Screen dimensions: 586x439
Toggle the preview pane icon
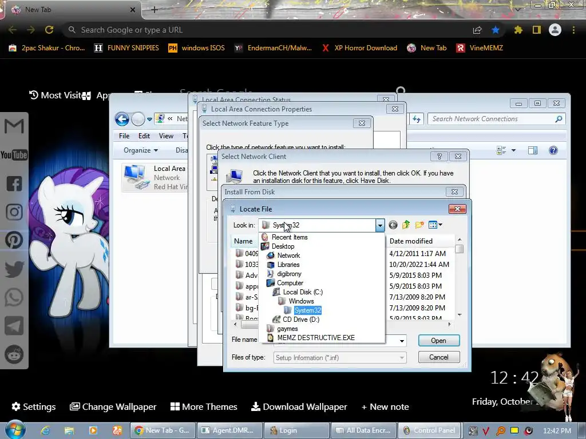[x=533, y=150]
